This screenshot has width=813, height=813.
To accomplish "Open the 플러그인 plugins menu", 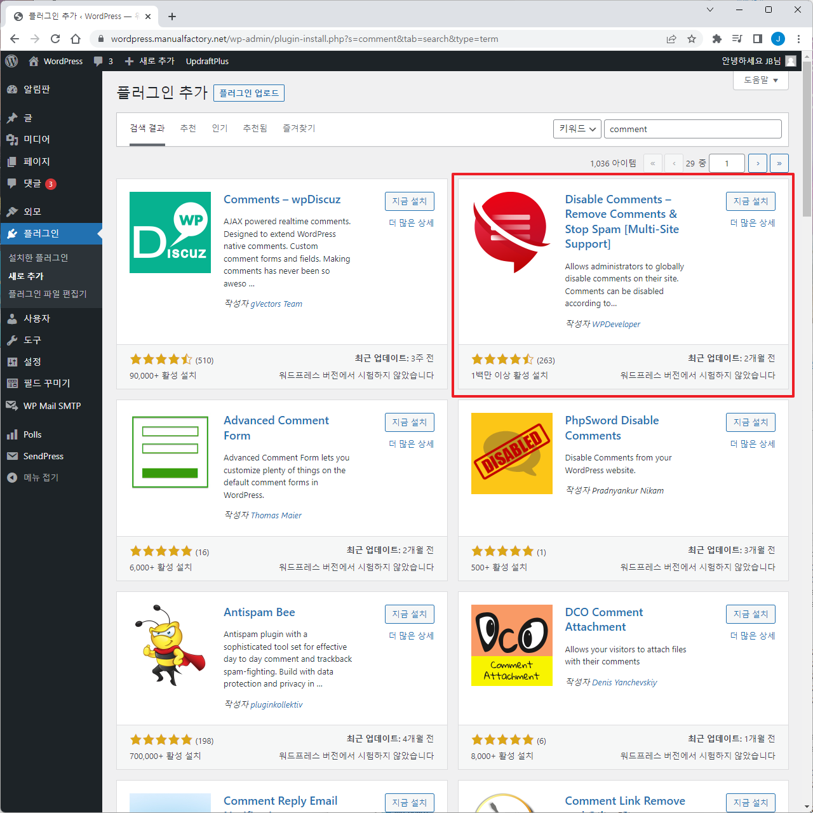I will tap(51, 233).
